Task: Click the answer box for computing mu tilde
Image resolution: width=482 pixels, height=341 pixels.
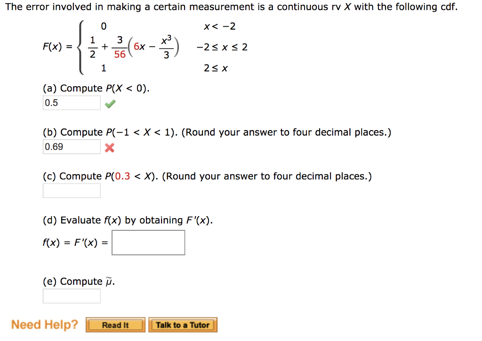Action: click(x=71, y=296)
